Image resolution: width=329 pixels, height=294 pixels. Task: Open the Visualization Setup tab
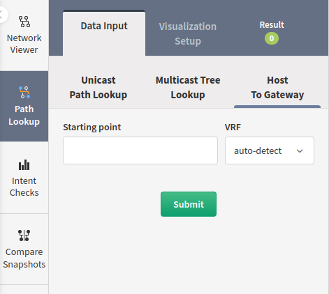pos(188,33)
